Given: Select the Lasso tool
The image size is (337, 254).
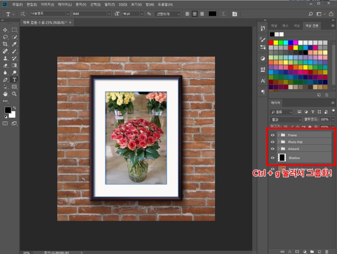Looking at the screenshot, I should [x=5, y=37].
